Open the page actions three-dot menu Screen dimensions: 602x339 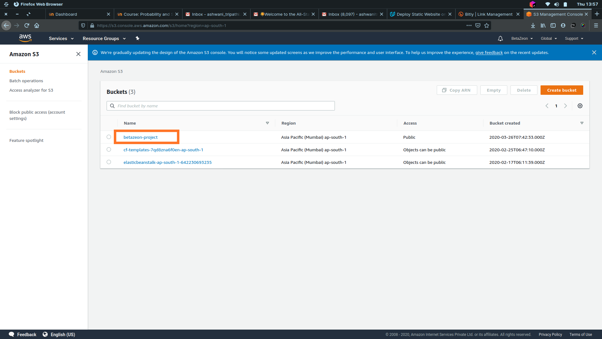click(x=469, y=25)
